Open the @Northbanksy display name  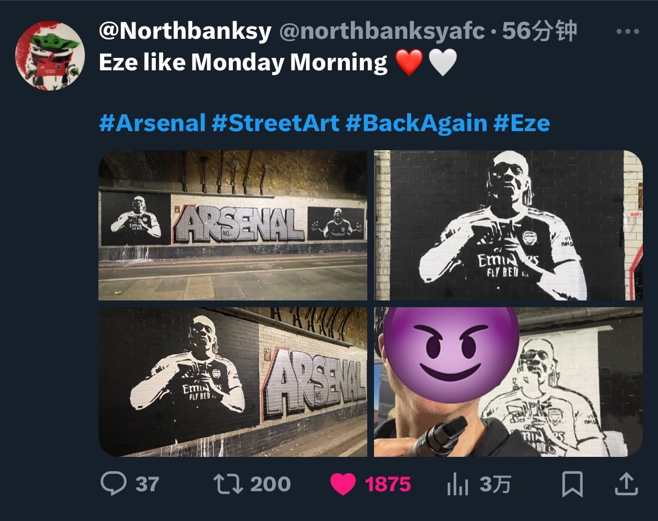pyautogui.click(x=185, y=31)
